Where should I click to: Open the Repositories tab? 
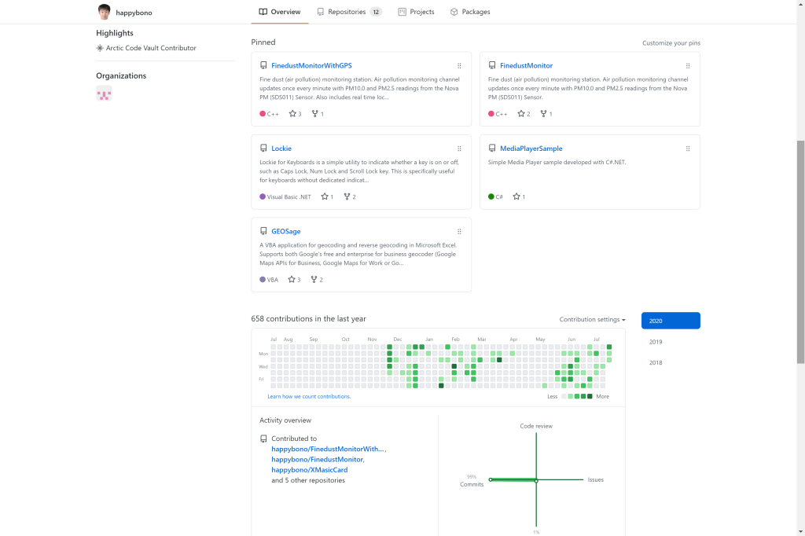click(349, 12)
